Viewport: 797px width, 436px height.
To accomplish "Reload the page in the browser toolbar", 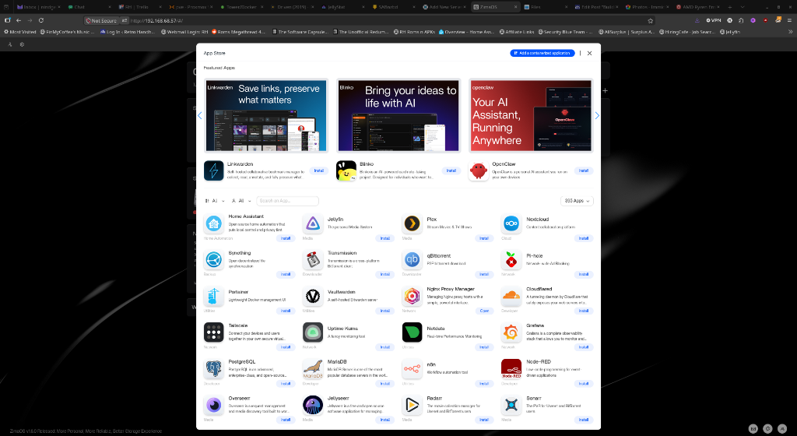I will click(x=41, y=20).
